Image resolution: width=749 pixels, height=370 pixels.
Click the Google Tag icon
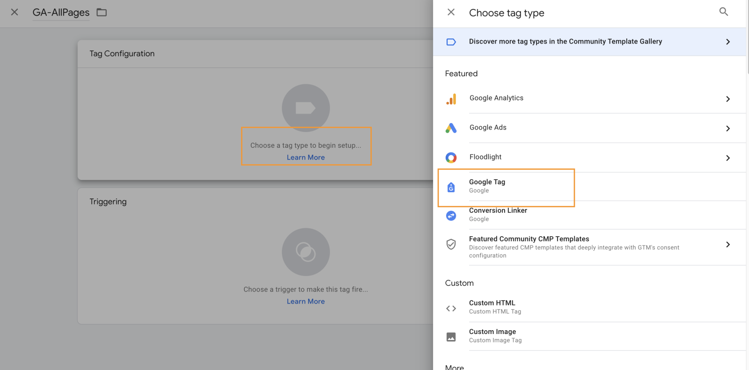click(451, 187)
